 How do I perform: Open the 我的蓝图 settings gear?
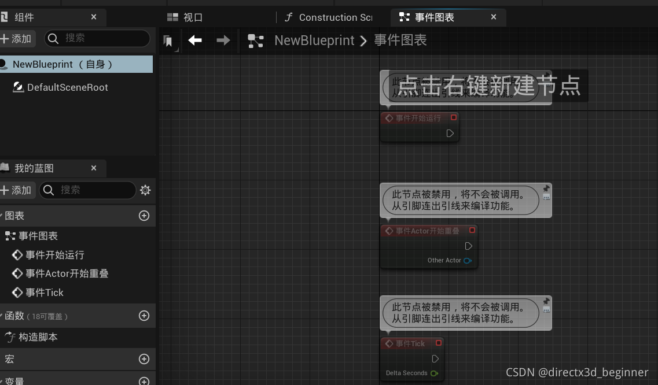(x=145, y=190)
